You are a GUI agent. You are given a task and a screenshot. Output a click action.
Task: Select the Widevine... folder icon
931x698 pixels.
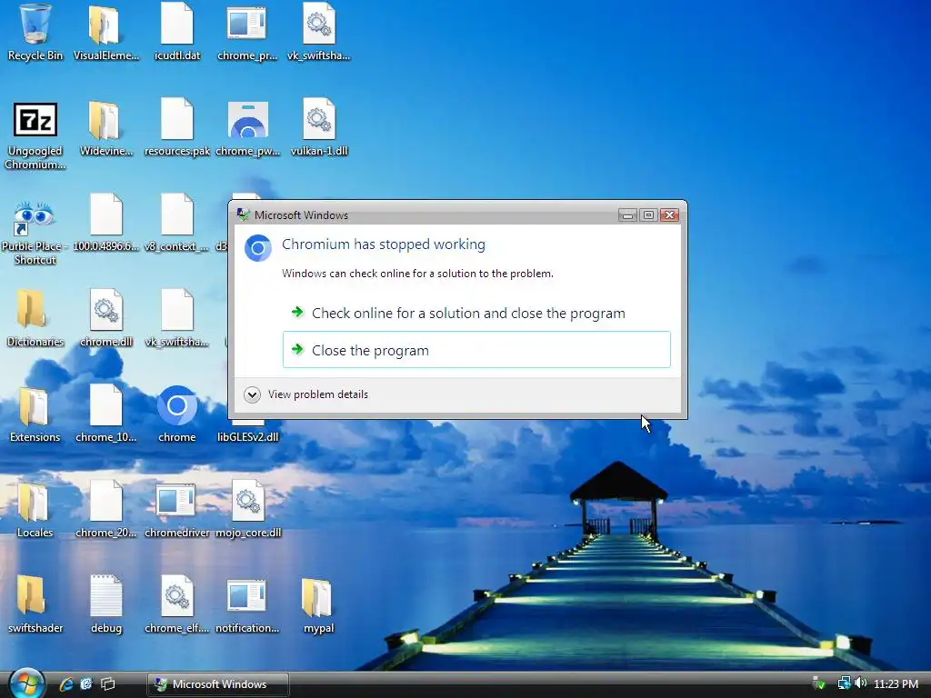click(105, 128)
